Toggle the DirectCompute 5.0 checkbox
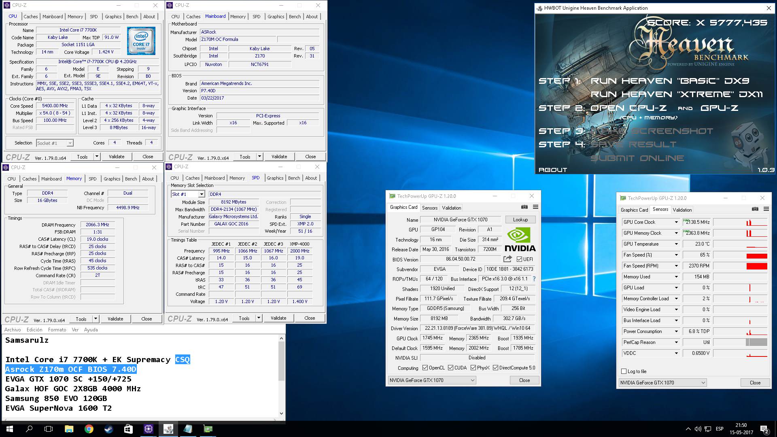This screenshot has width=777, height=437. (x=495, y=368)
